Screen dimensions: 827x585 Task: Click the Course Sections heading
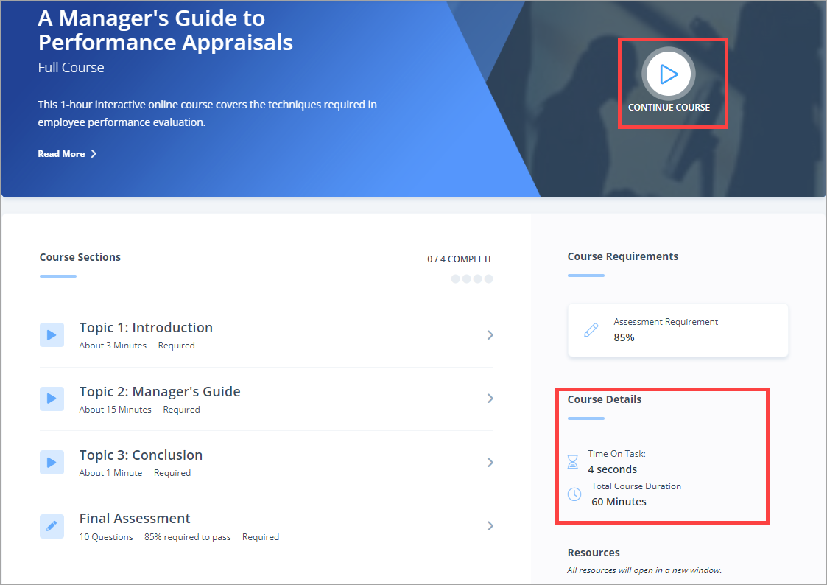[80, 257]
